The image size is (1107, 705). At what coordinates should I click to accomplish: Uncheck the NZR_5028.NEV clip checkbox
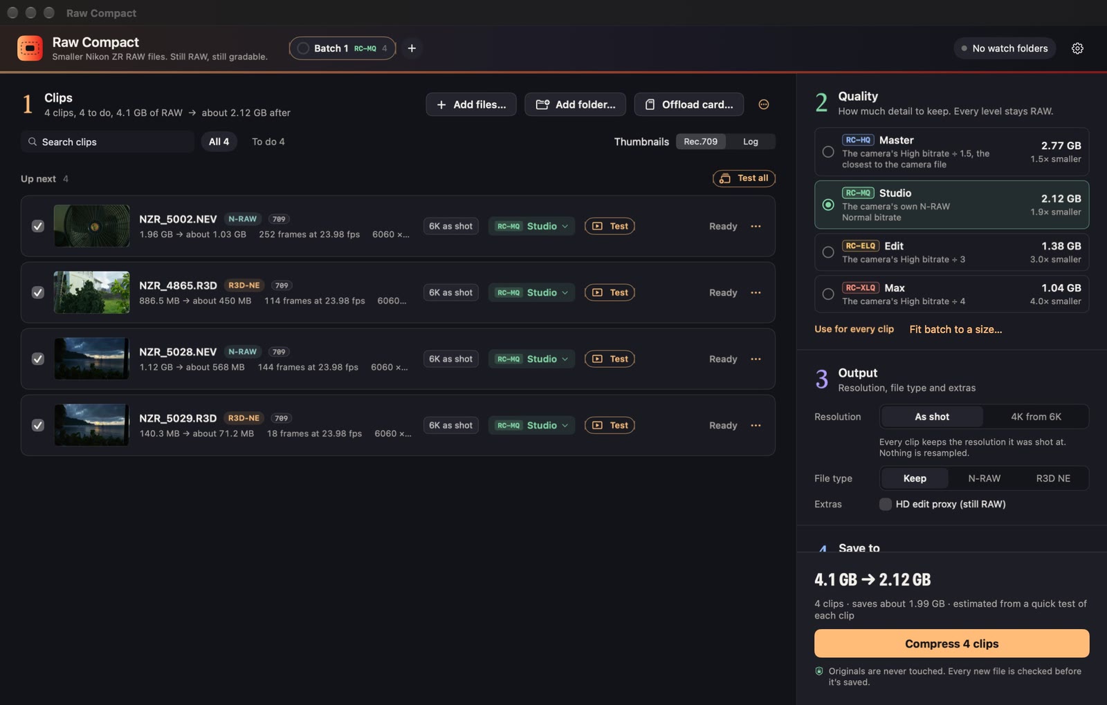coord(38,359)
